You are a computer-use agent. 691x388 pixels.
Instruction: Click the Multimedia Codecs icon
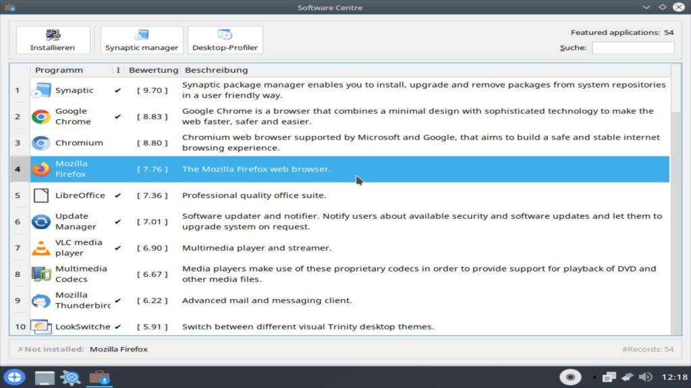point(41,274)
